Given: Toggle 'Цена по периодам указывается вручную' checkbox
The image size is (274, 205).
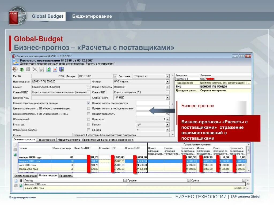Looking at the screenshot, I should coord(89,103).
